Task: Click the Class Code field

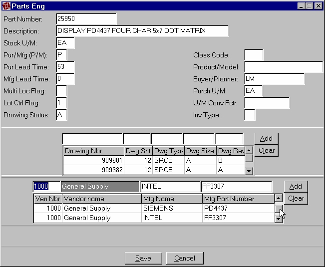Action: click(254, 55)
